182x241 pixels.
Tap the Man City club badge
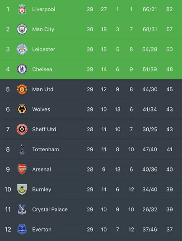[x=22, y=29]
